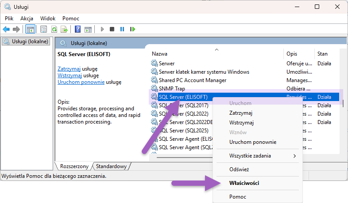The height and width of the screenshot is (203, 348).
Task: Click the gear icon beside Serwer klatek kamer
Action: point(154,71)
